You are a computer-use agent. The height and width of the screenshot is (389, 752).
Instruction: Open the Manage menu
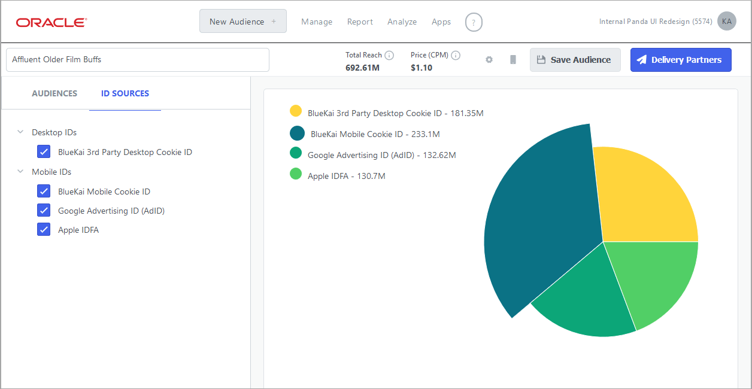tap(317, 22)
